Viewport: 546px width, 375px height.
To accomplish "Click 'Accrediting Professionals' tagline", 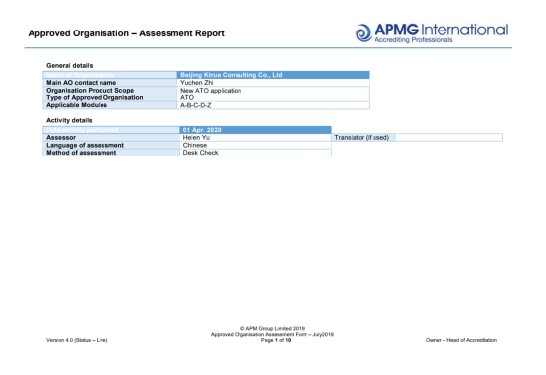I will [413, 40].
